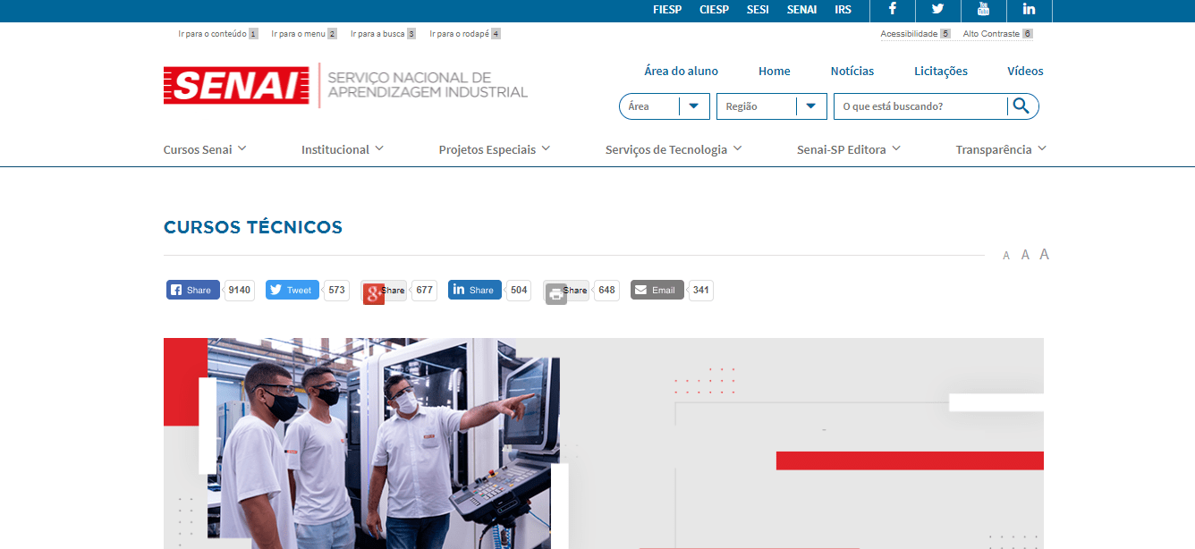
Task: Select the smallest font size 'A'
Action: pyautogui.click(x=1006, y=256)
